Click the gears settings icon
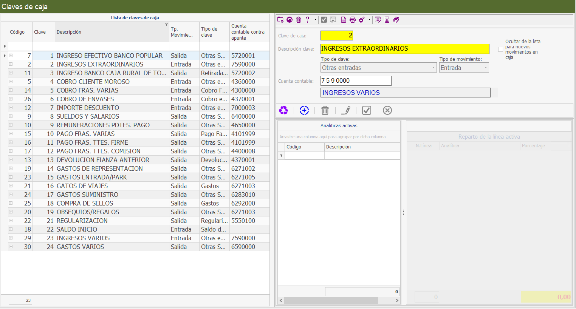576x309 pixels. (362, 20)
